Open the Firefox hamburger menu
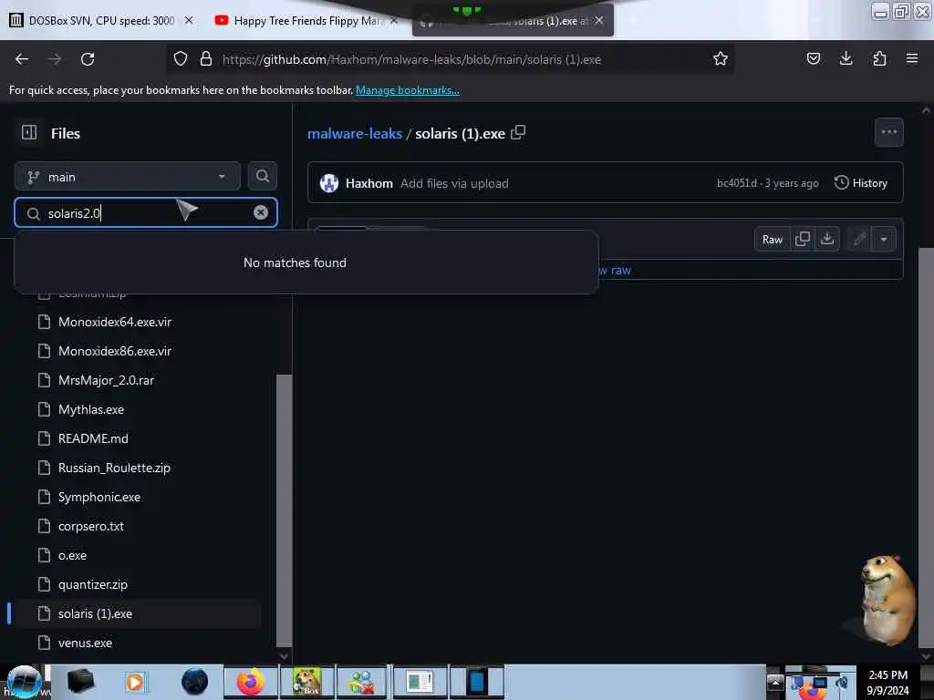The image size is (934, 700). 911,58
